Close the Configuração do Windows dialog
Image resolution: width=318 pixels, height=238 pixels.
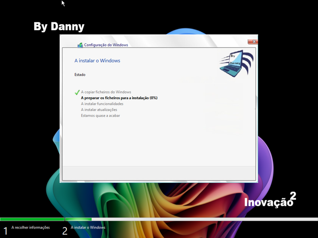tap(253, 42)
